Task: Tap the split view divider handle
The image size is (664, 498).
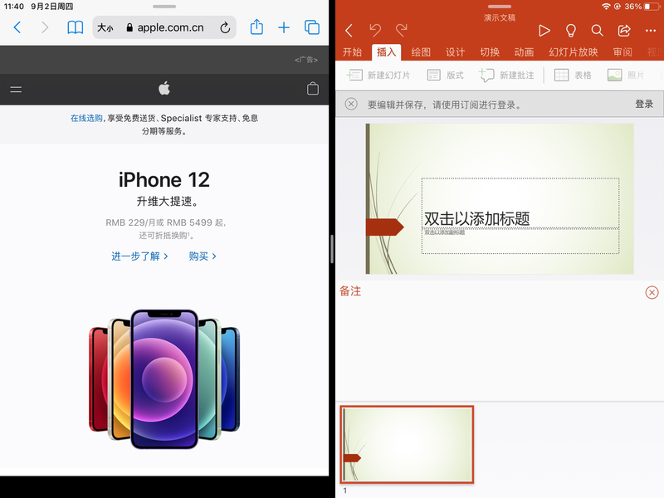Action: 332,249
